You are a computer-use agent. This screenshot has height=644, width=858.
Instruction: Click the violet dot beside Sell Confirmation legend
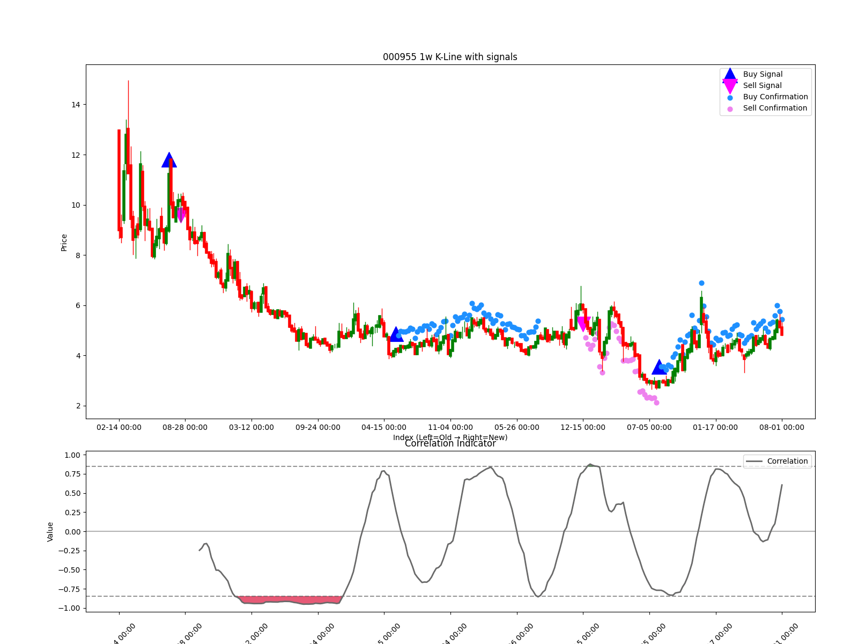(x=730, y=109)
